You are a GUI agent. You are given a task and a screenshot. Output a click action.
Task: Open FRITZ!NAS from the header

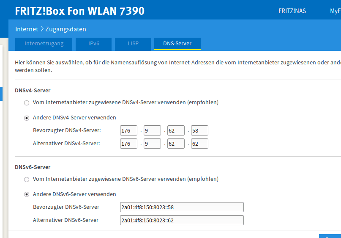click(x=292, y=11)
